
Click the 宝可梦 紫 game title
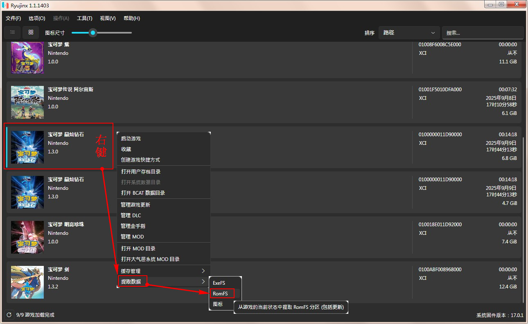tap(59, 45)
